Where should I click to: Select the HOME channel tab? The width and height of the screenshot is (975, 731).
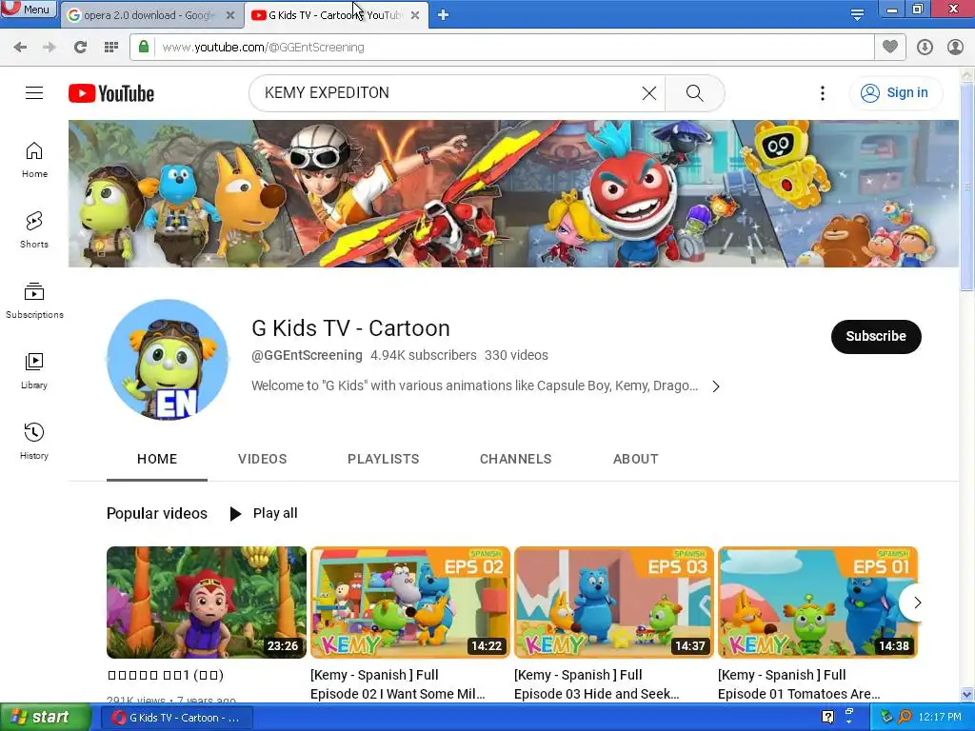coord(157,459)
